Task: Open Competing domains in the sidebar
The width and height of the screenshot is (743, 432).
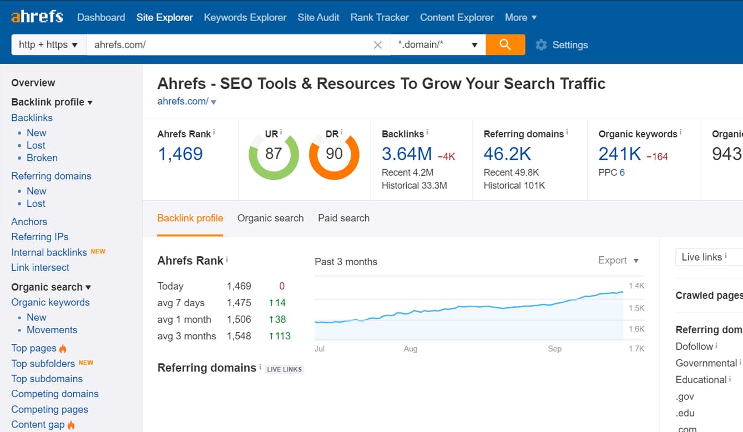Action: click(55, 394)
